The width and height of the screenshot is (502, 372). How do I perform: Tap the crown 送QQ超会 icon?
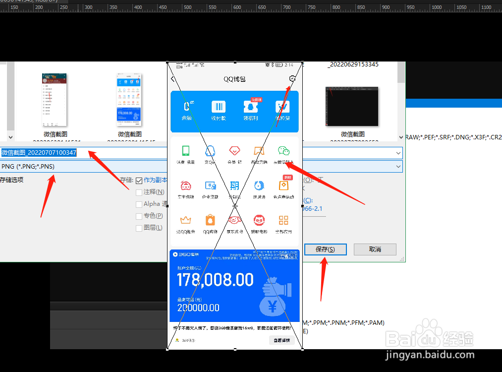point(186,220)
